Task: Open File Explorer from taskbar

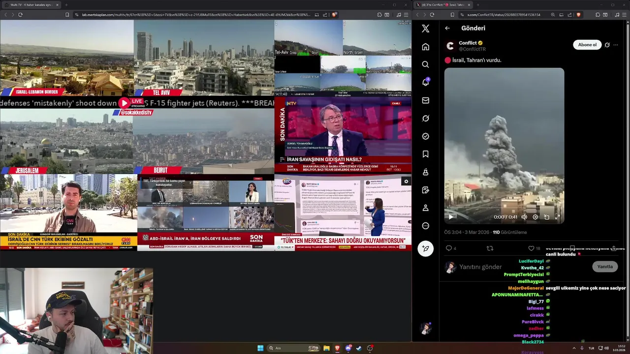Action: pyautogui.click(x=326, y=348)
